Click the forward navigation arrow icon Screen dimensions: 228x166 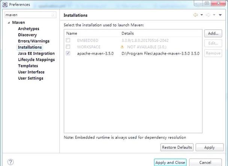(208, 15)
